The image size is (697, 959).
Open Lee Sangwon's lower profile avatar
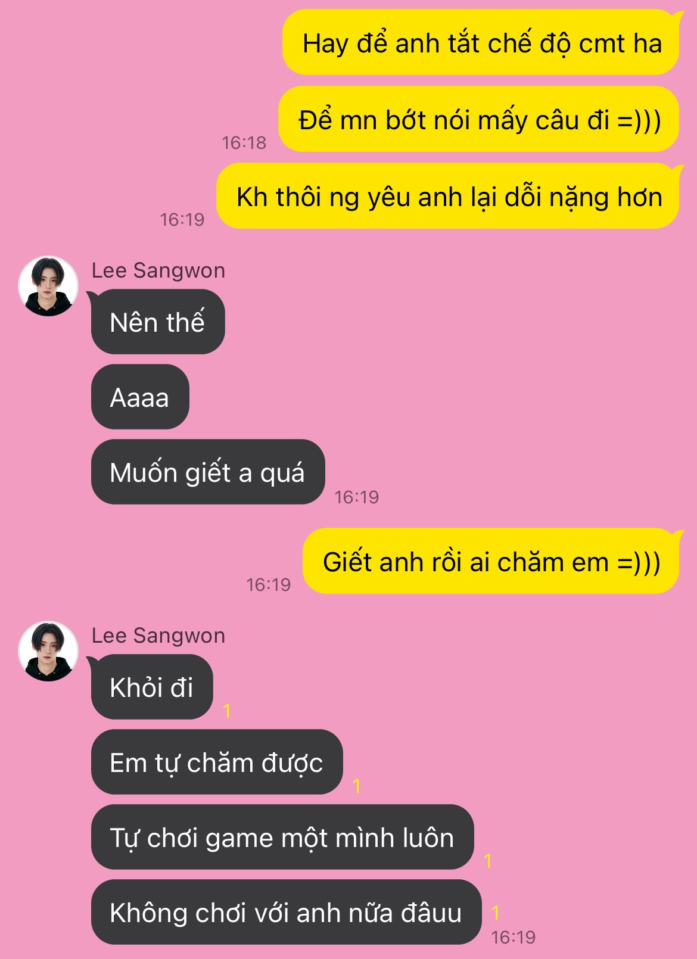click(48, 651)
